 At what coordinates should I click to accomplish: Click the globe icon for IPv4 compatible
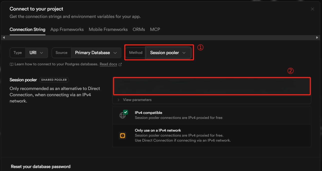[122, 116]
